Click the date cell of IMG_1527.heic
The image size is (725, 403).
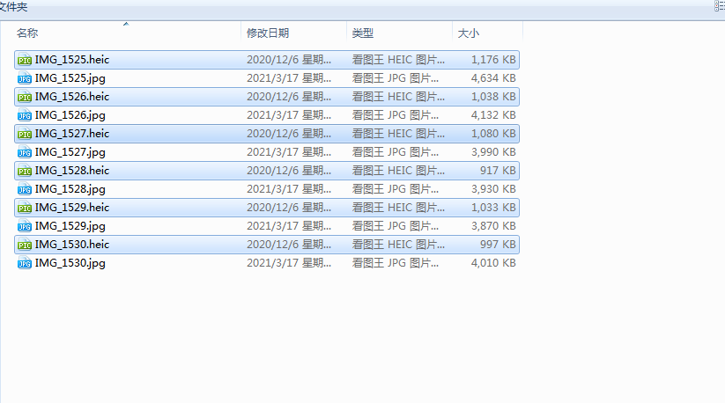click(289, 134)
